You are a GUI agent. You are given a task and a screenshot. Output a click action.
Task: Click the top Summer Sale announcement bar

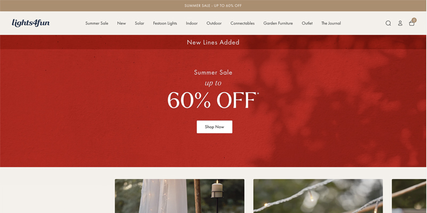213,5
